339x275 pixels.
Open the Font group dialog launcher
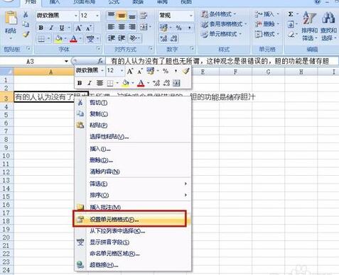click(x=99, y=49)
